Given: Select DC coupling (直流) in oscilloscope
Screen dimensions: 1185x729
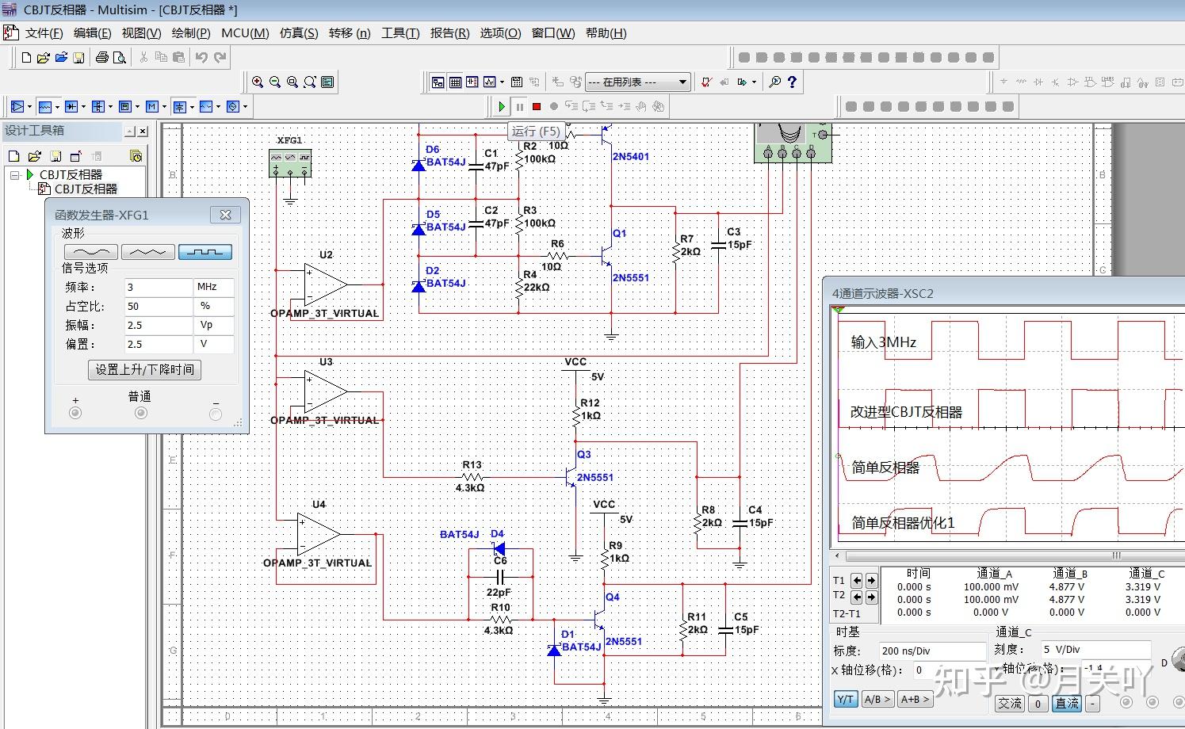Looking at the screenshot, I should point(1067,703).
